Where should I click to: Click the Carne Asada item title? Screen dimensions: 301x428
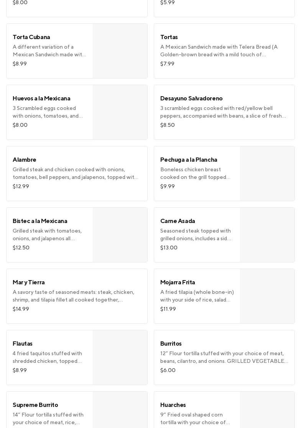coord(178,221)
